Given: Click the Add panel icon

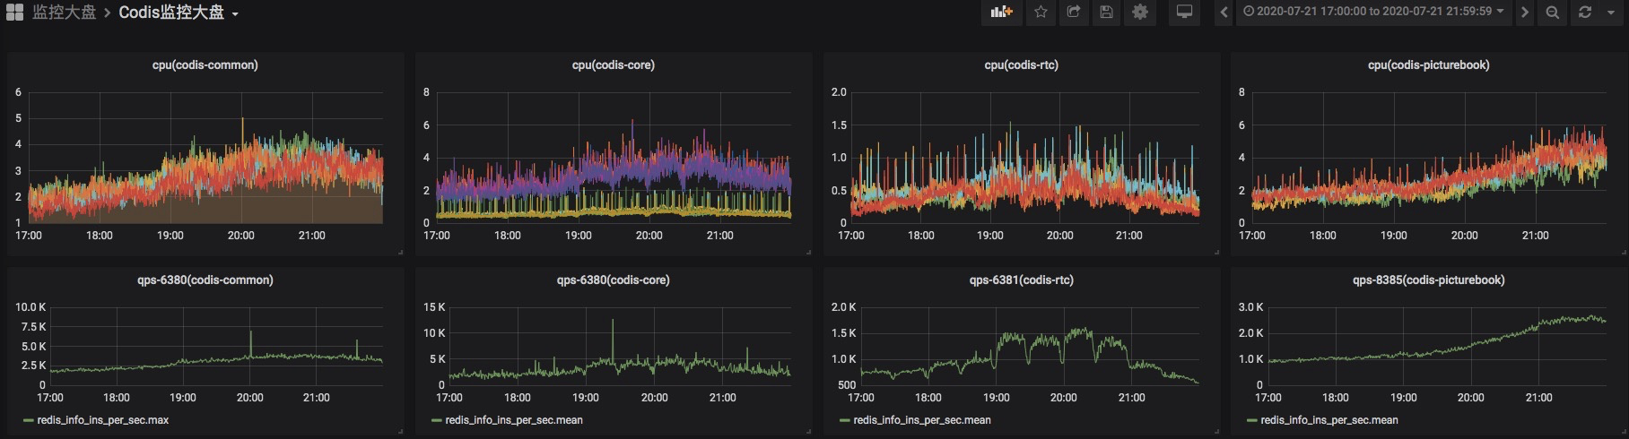Looking at the screenshot, I should coord(1000,13).
